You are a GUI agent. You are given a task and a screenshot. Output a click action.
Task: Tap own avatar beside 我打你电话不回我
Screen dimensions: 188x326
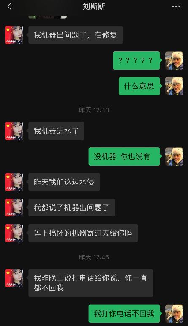pos(174,314)
